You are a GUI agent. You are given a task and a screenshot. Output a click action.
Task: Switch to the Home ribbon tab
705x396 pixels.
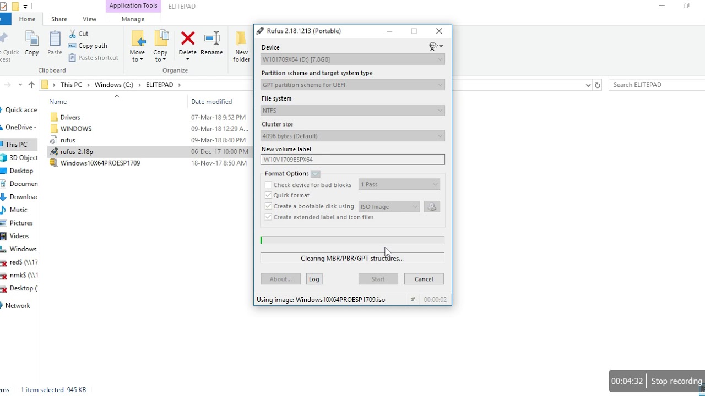(x=27, y=19)
